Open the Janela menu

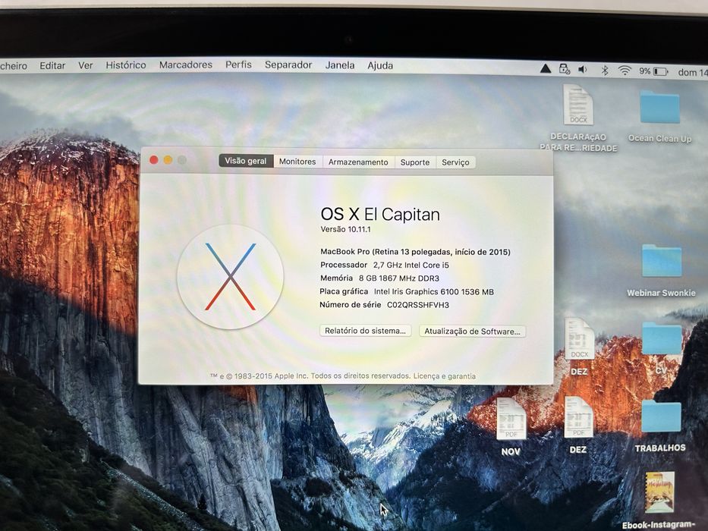(339, 65)
